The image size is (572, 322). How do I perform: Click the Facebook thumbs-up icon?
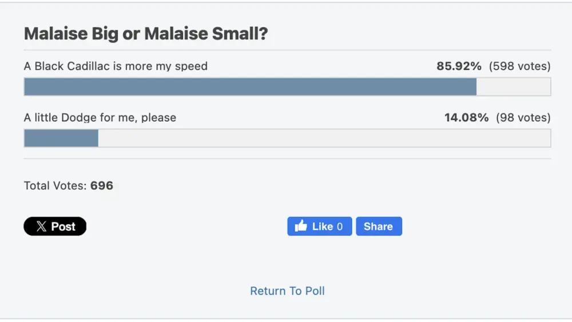click(x=301, y=226)
